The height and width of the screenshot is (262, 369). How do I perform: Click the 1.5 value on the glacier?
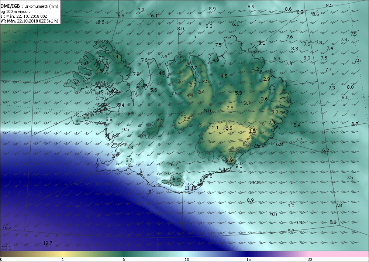[x=252, y=131]
